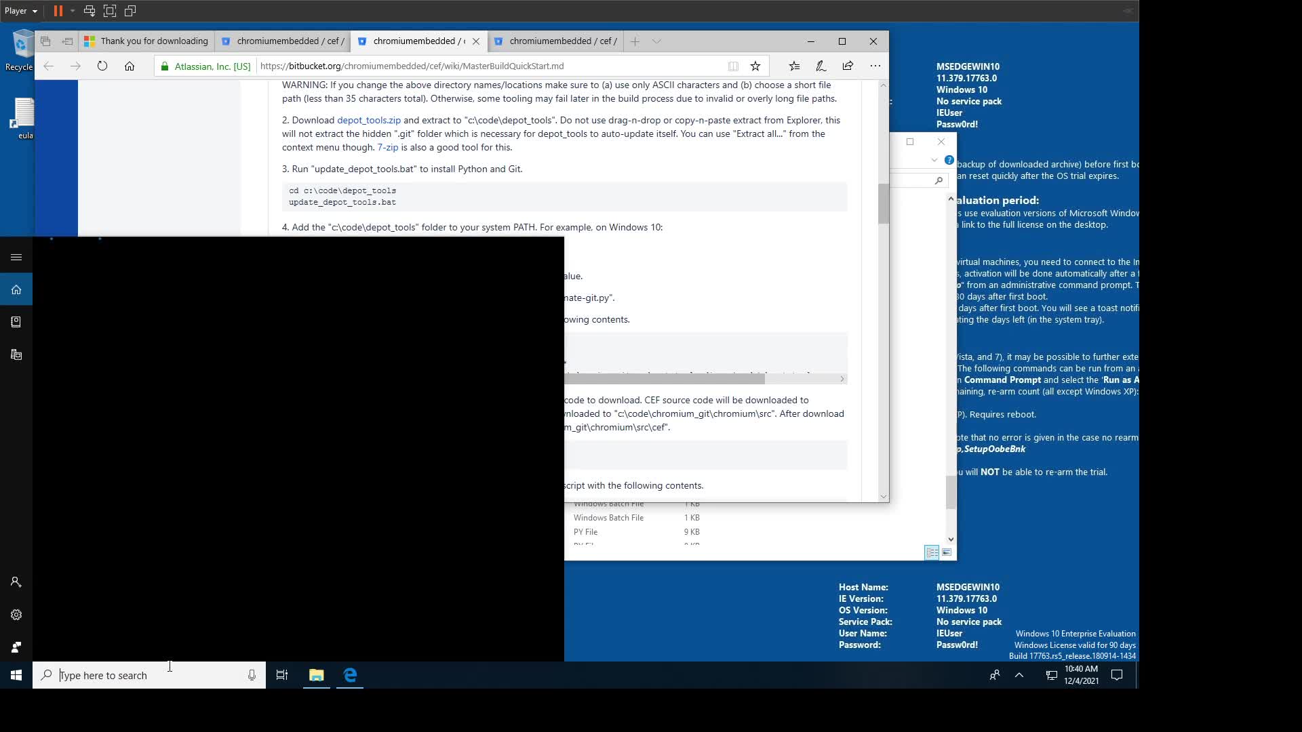Viewport: 1302px width, 732px height.
Task: Expand the tab preview chevron
Action: click(x=656, y=41)
